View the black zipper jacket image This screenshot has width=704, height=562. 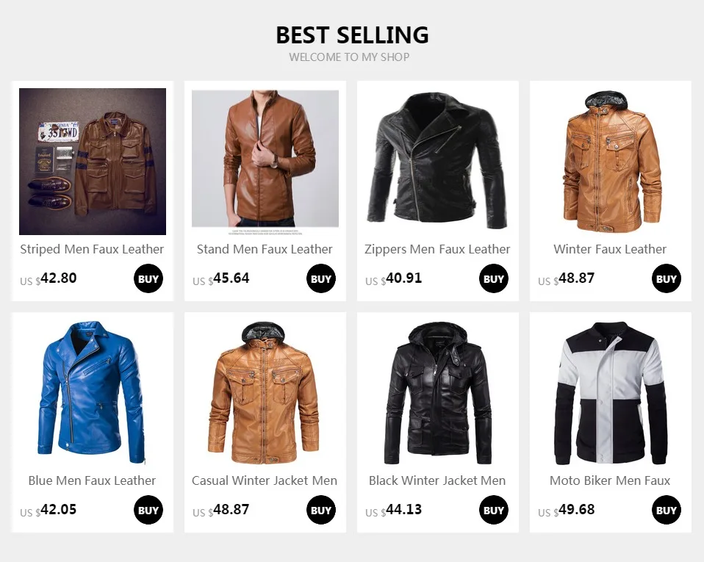point(438,162)
